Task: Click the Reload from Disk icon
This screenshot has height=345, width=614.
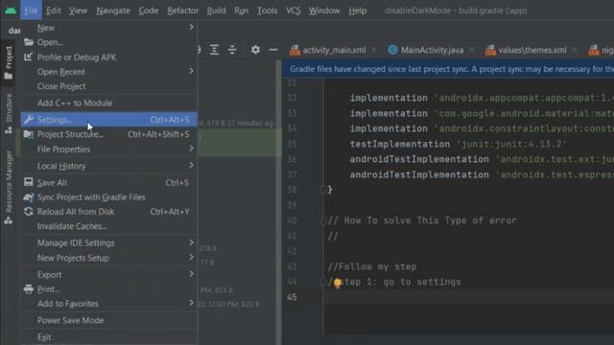Action: click(28, 212)
